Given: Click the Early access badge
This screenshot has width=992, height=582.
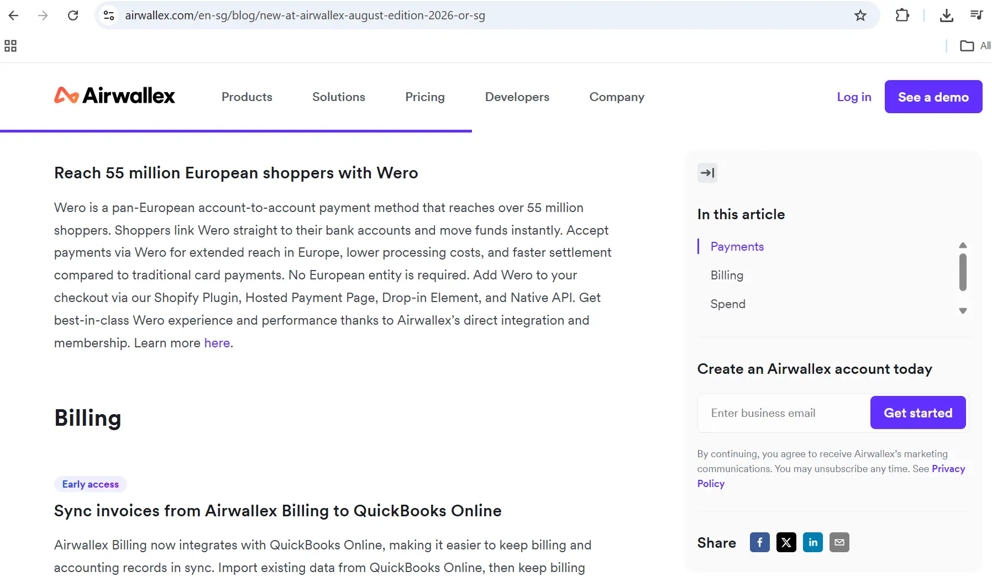Looking at the screenshot, I should point(91,484).
